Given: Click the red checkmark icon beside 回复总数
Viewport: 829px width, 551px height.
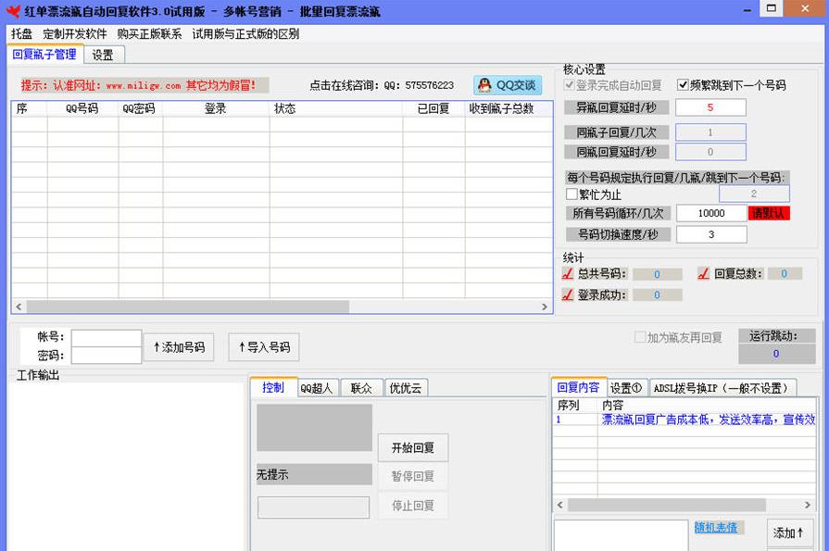Looking at the screenshot, I should pos(703,273).
